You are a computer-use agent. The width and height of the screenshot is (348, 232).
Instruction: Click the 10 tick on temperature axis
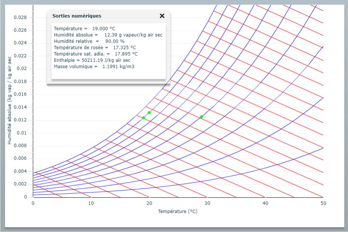click(x=91, y=203)
